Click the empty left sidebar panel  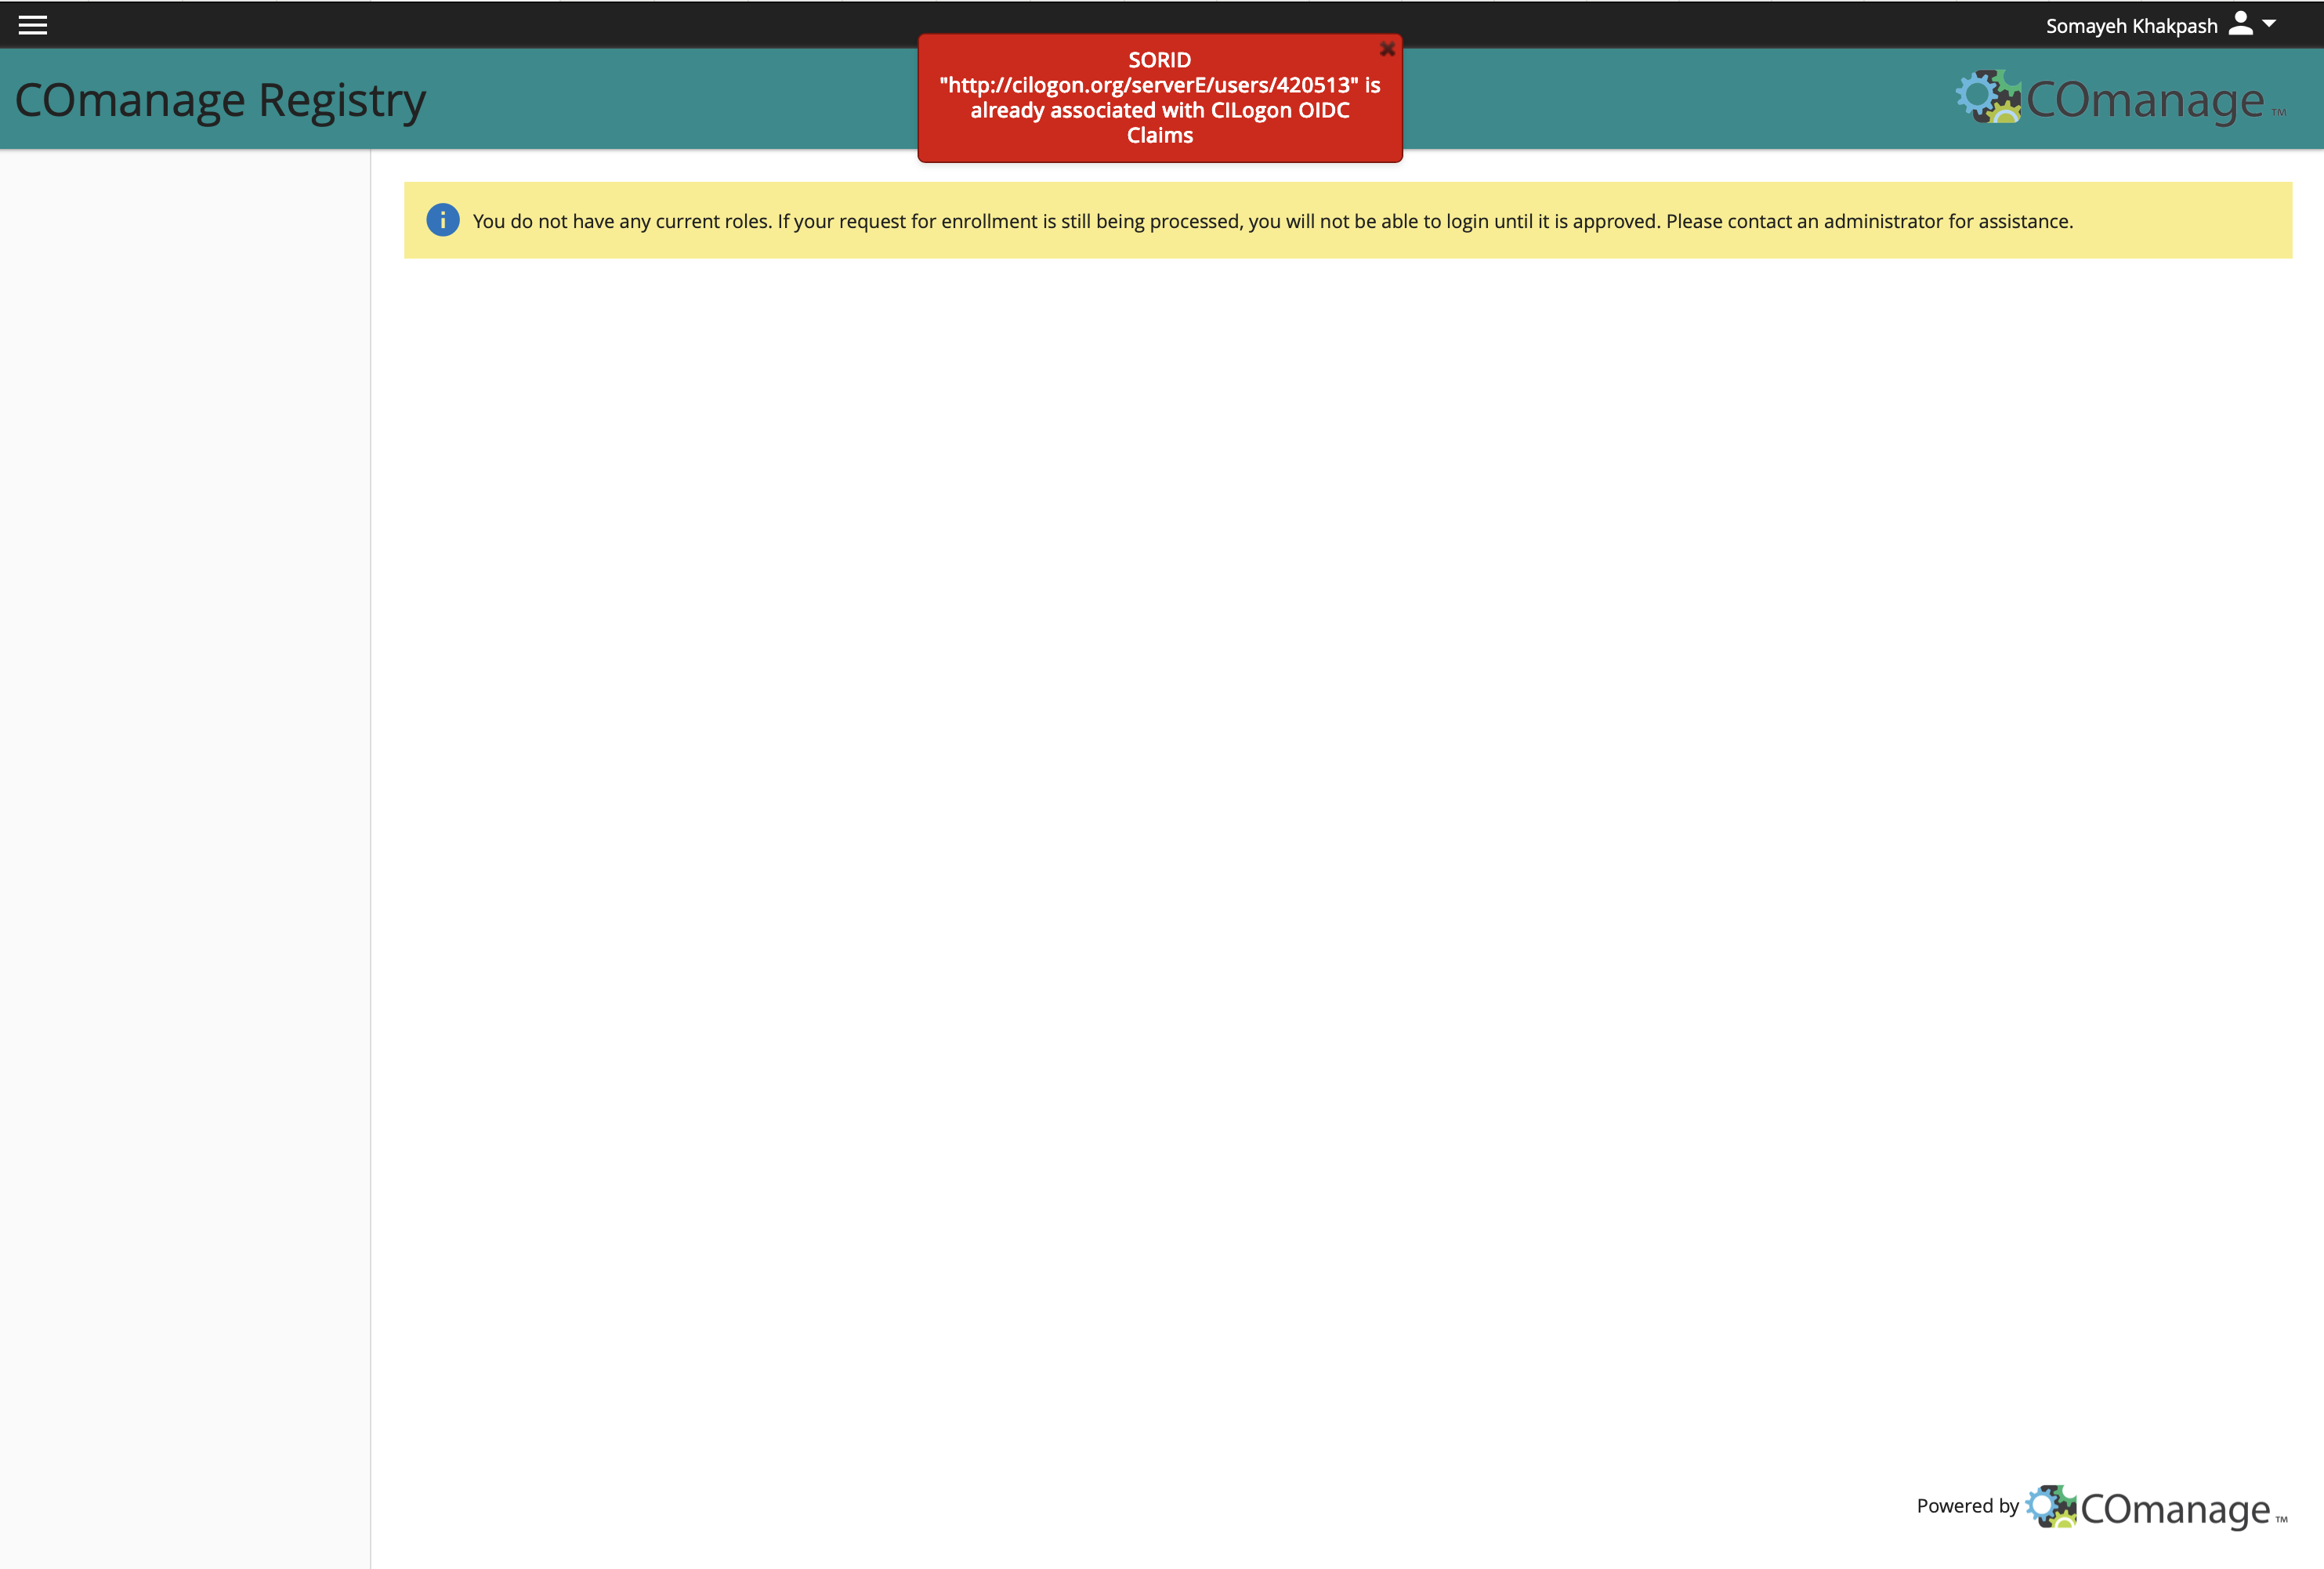click(x=185, y=800)
